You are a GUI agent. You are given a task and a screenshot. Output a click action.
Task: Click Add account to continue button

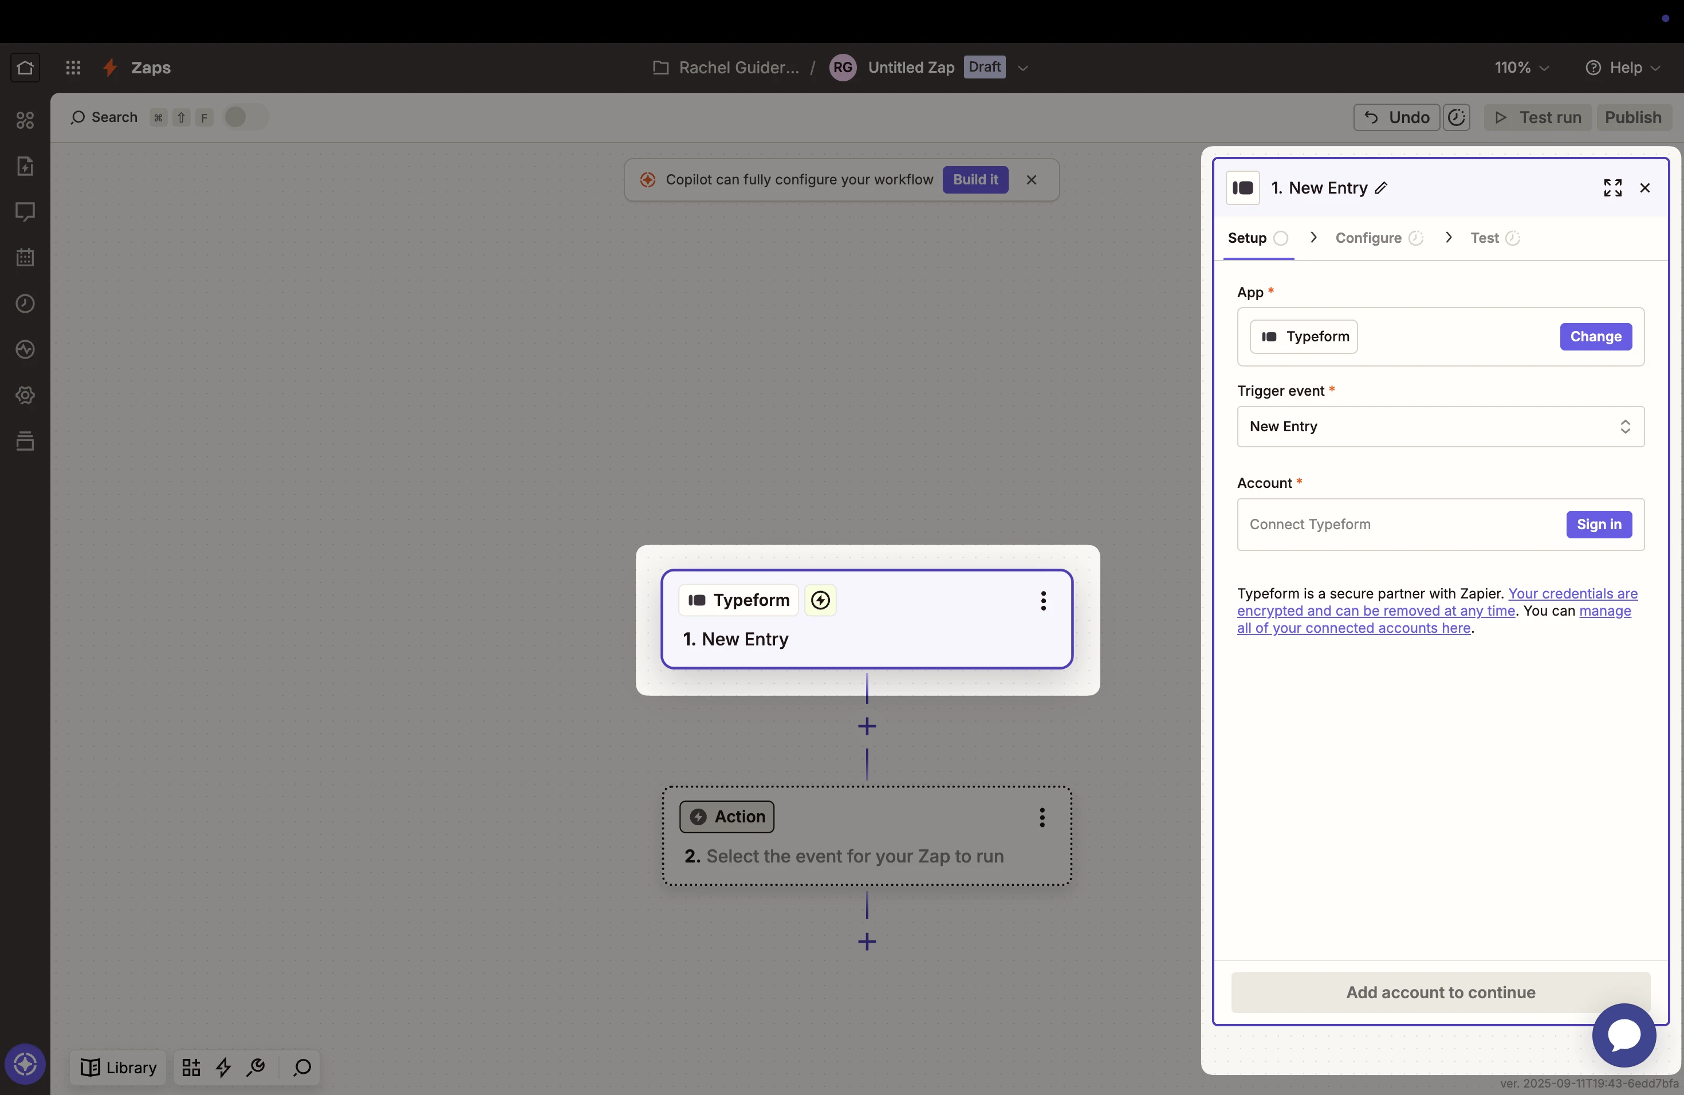click(x=1441, y=992)
